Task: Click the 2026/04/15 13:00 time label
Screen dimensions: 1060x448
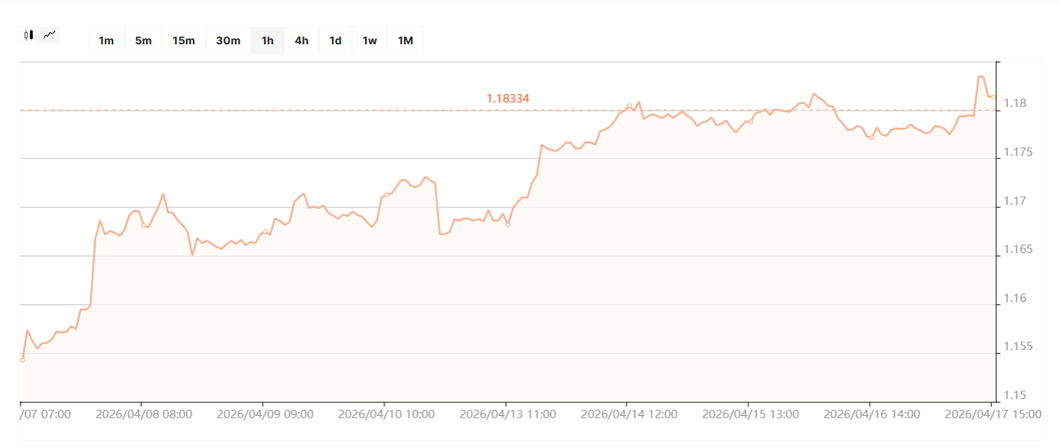Action: [x=750, y=414]
